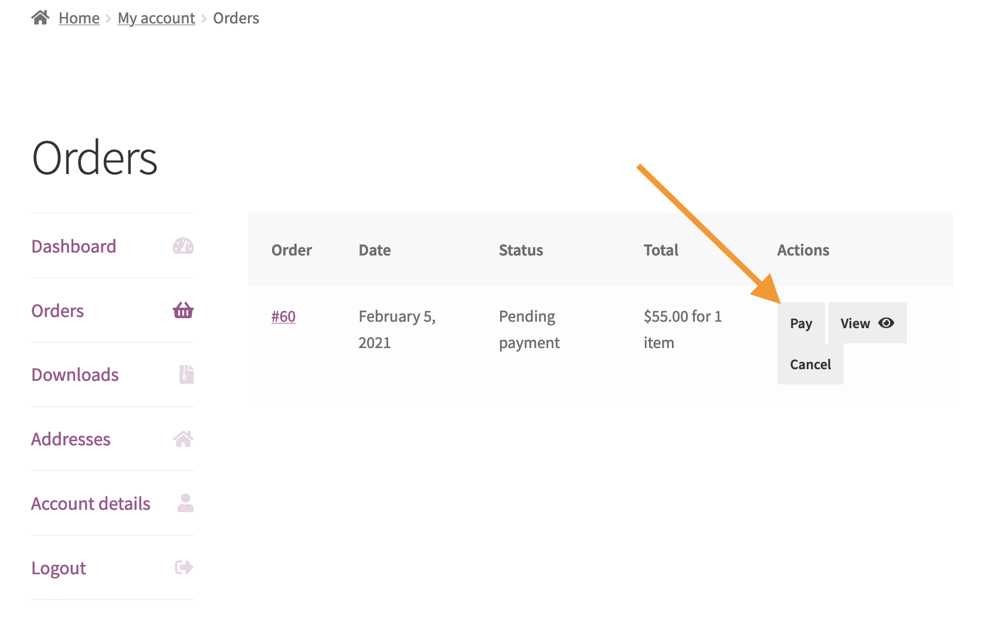Viewport: 985px width, 627px height.
Task: Click the Pay button for order #60
Action: pos(801,322)
